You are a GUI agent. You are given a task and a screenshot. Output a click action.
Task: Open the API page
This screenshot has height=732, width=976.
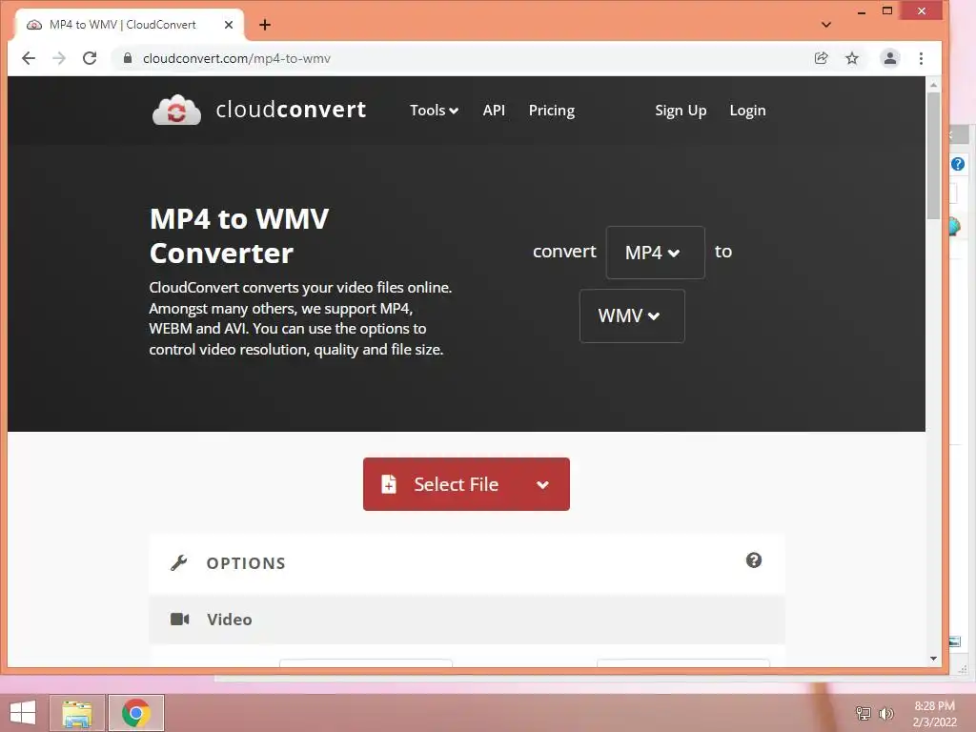pyautogui.click(x=494, y=111)
